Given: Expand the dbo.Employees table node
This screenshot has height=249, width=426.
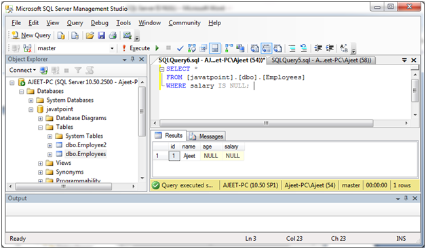Looking at the screenshot, I should pos(50,155).
